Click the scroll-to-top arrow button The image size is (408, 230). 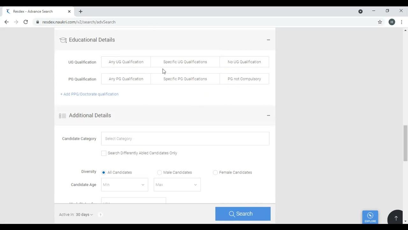coord(396,218)
